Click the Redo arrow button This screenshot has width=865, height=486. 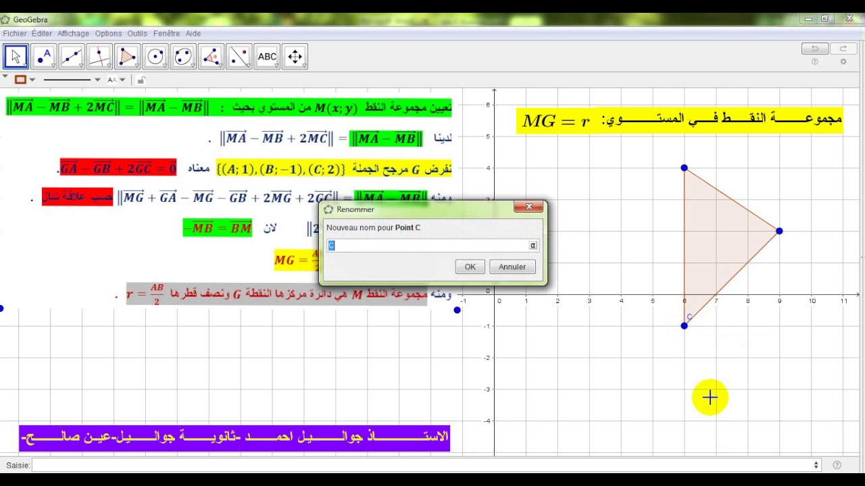(843, 49)
